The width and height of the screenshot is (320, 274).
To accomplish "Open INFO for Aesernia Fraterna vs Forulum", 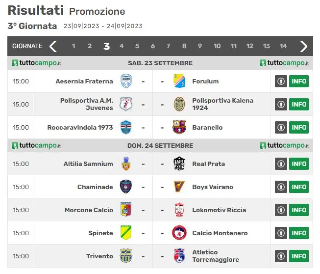I will (299, 81).
